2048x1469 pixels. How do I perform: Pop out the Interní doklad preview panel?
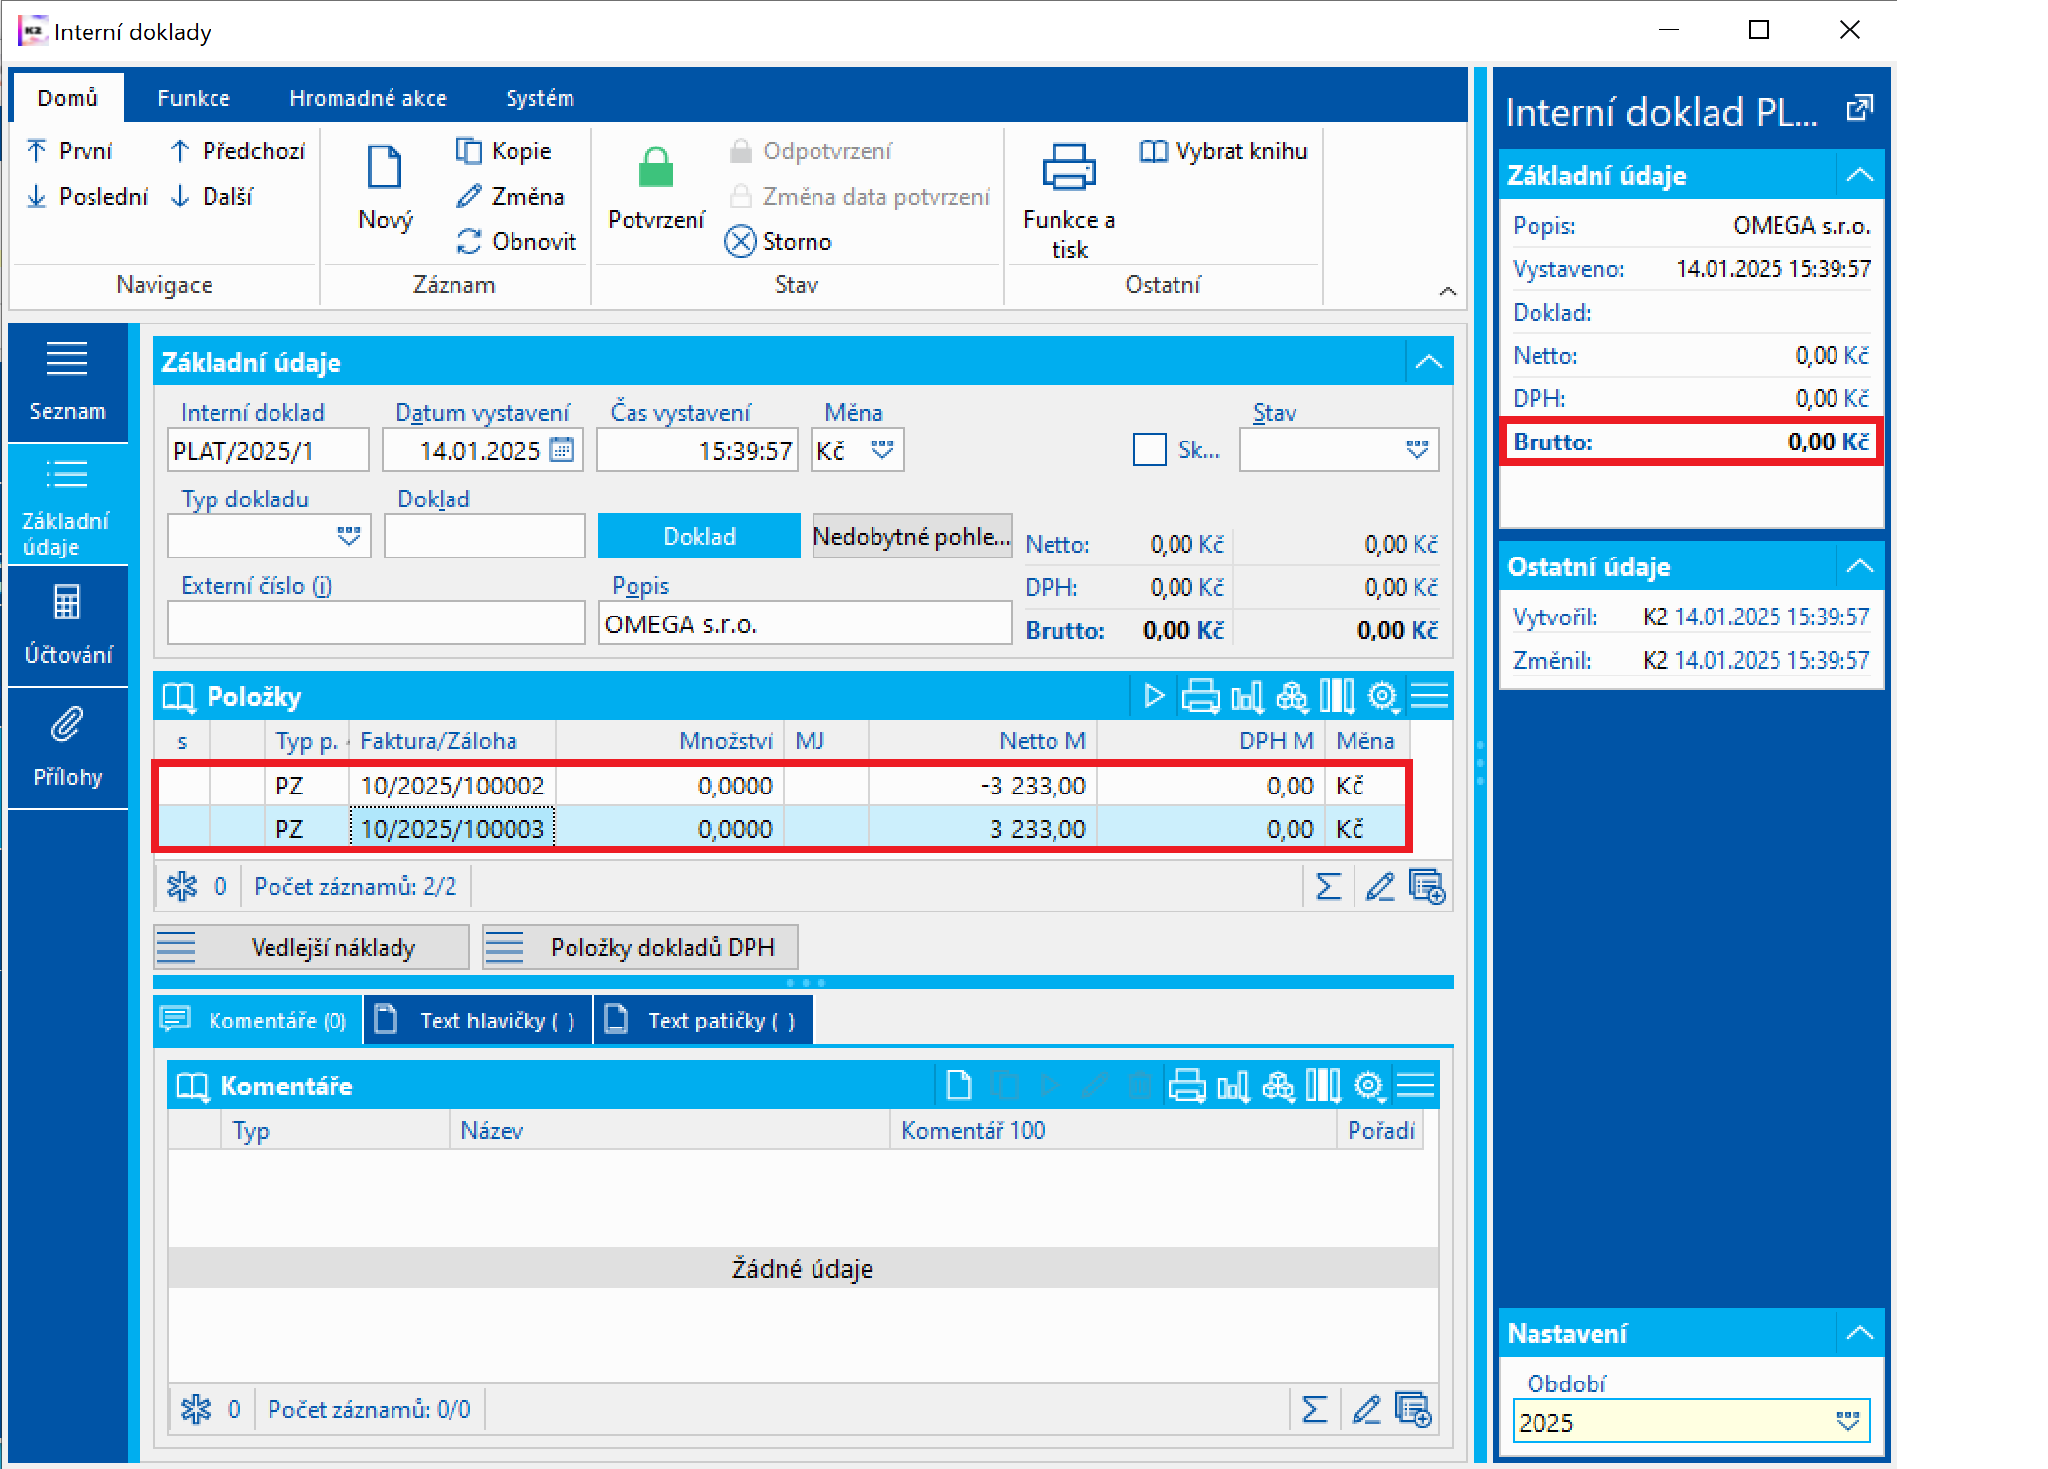[1859, 108]
